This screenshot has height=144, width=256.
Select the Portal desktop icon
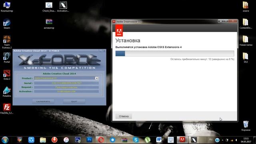7,58
